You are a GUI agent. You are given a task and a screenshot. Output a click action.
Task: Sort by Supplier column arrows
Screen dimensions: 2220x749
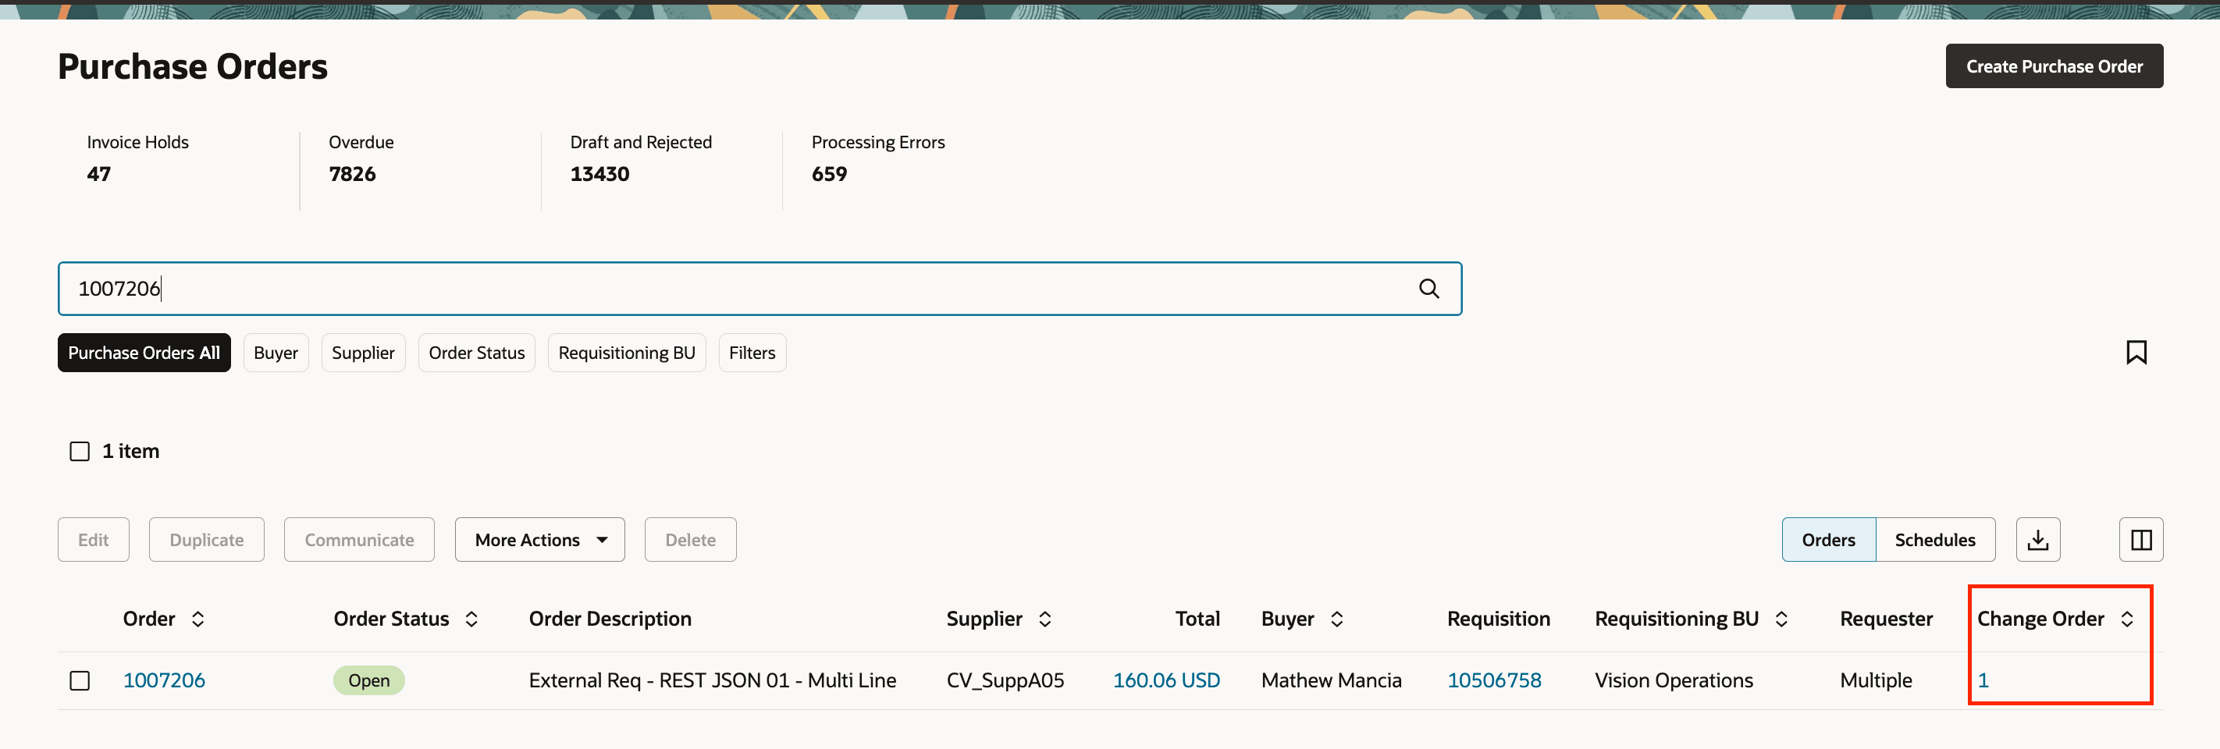1044,619
